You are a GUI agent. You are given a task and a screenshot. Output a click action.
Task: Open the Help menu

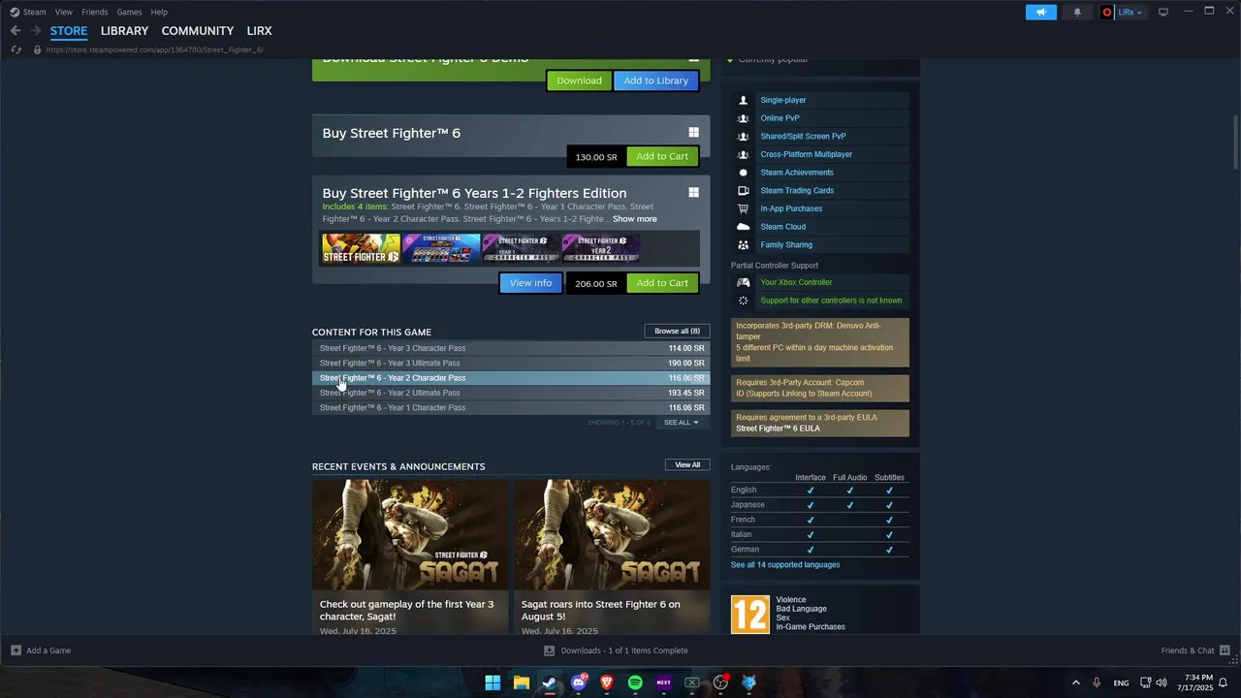pyautogui.click(x=159, y=12)
